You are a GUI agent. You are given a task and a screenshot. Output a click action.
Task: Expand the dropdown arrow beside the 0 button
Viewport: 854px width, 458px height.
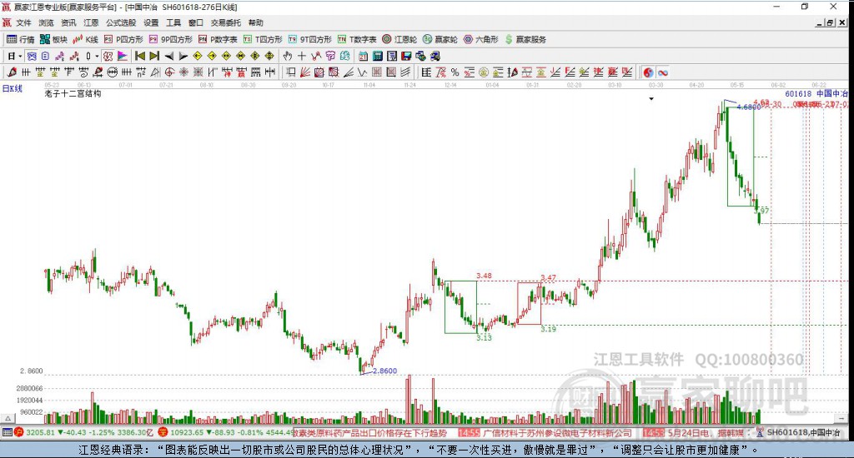[97, 56]
